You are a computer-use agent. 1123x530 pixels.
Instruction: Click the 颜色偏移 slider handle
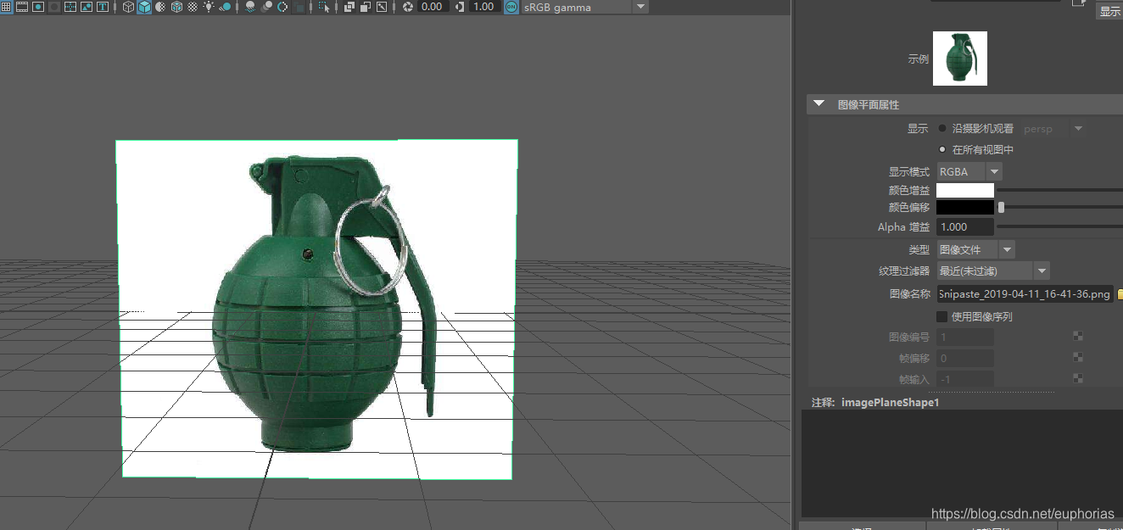1001,207
